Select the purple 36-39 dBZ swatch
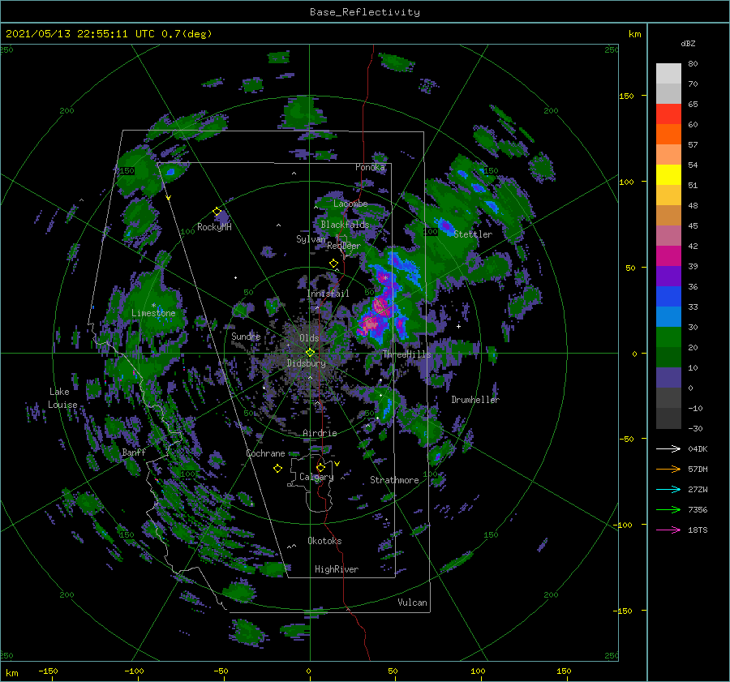 [x=668, y=277]
